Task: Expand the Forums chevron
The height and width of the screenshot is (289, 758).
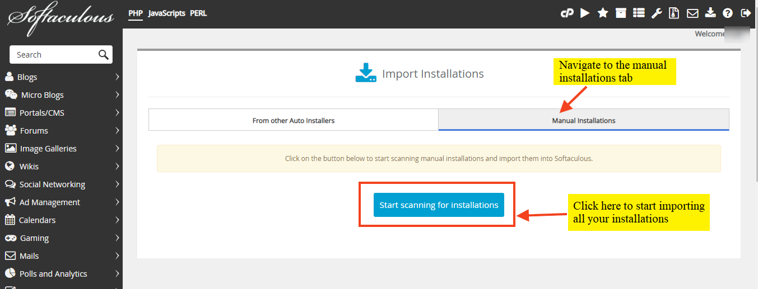Action: pos(117,130)
